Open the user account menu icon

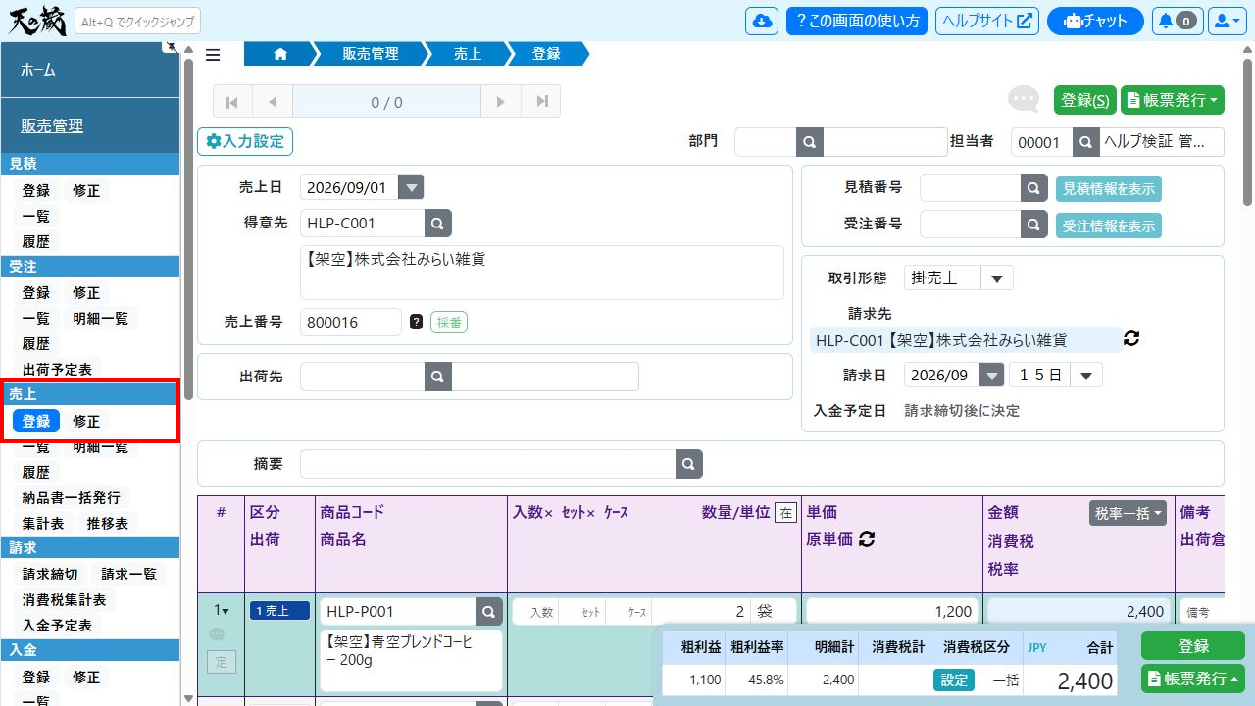pyautogui.click(x=1226, y=21)
